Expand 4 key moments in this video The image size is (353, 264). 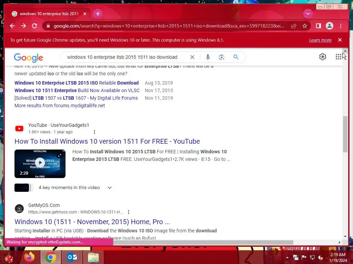(109, 188)
